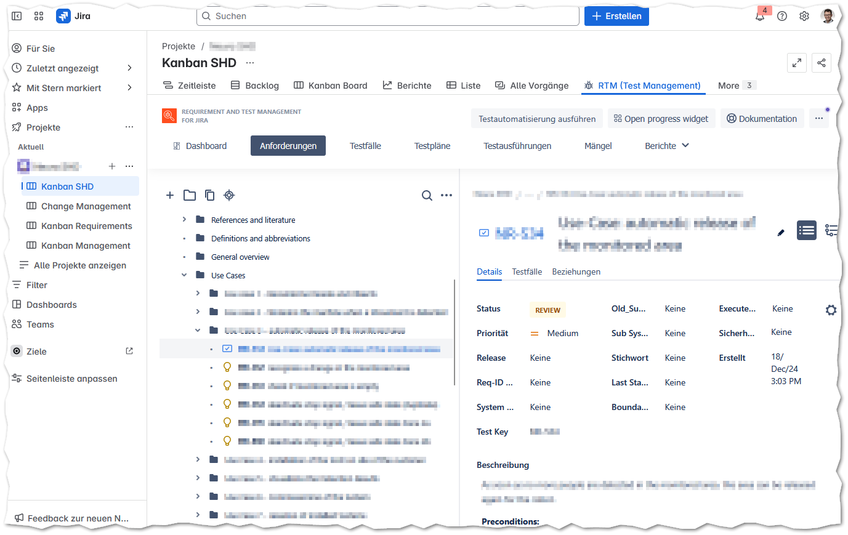Screen dimensions: 848x535
Task: Expand Zuletzt angezeigt chevron
Action: coord(129,68)
